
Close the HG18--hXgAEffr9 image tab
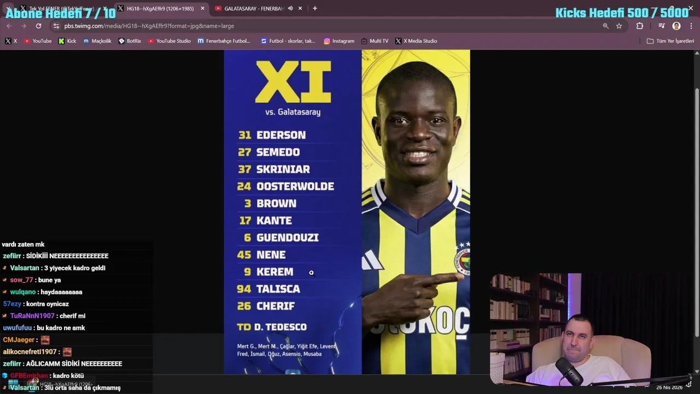[202, 8]
